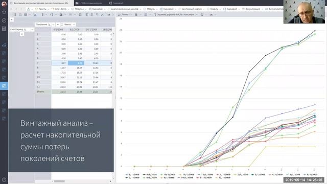Image resolution: width=327 pixels, height=184 pixels.
Task: Select the highlighted cell in row 7
Action: [76, 63]
